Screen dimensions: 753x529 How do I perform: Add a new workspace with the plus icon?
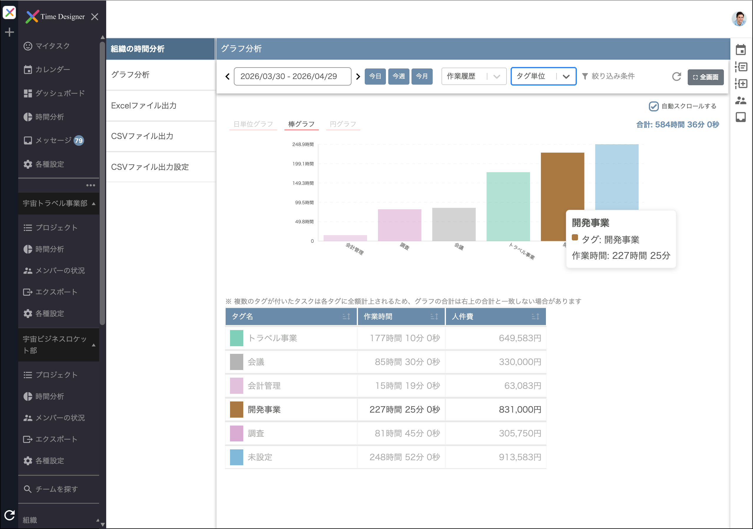(9, 32)
